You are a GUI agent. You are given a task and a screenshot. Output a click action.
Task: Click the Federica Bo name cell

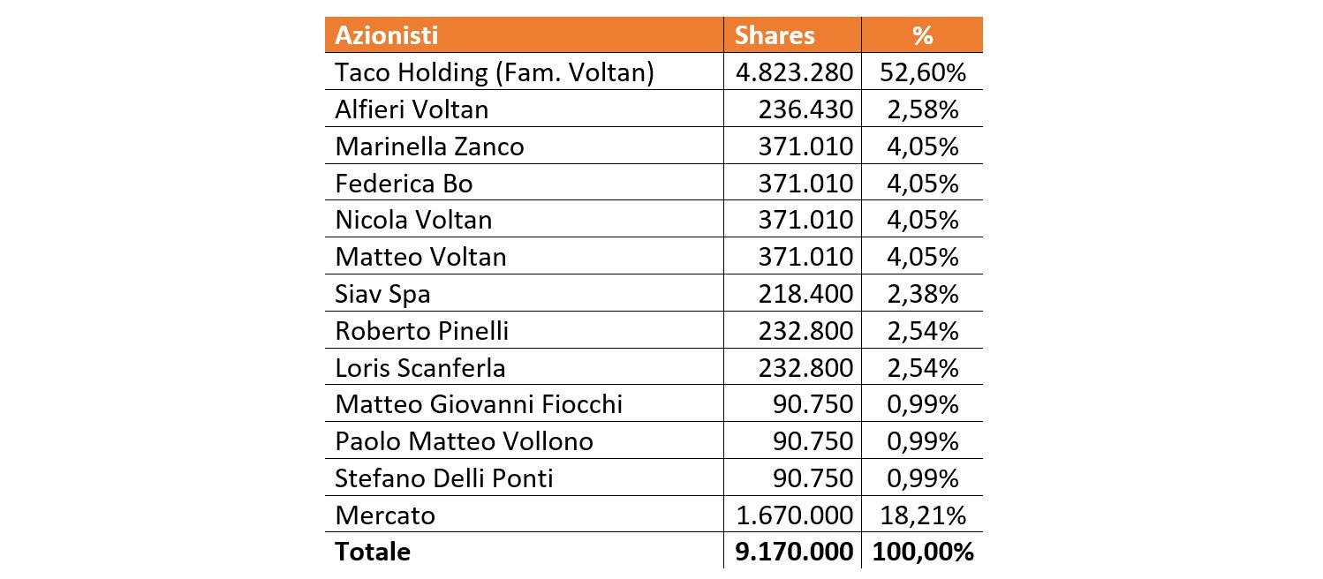point(524,183)
